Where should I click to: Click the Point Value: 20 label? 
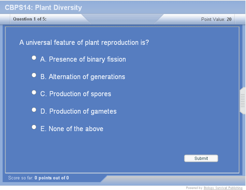(x=216, y=20)
